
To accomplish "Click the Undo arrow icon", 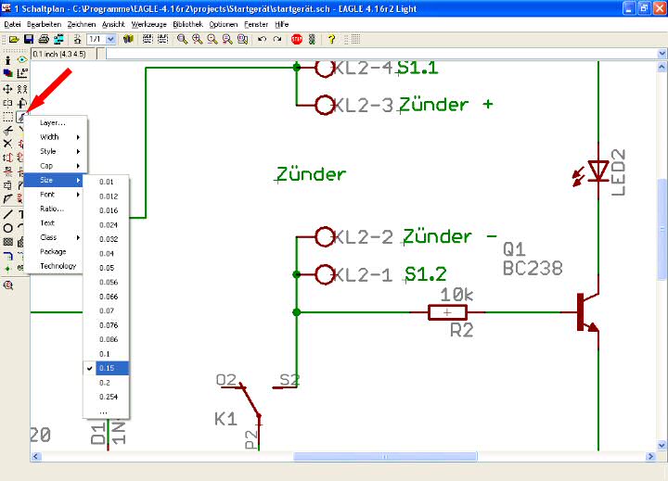I will tap(263, 40).
